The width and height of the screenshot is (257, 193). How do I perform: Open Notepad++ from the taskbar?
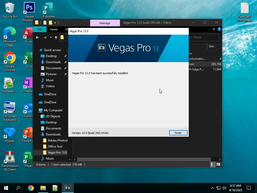(55, 188)
